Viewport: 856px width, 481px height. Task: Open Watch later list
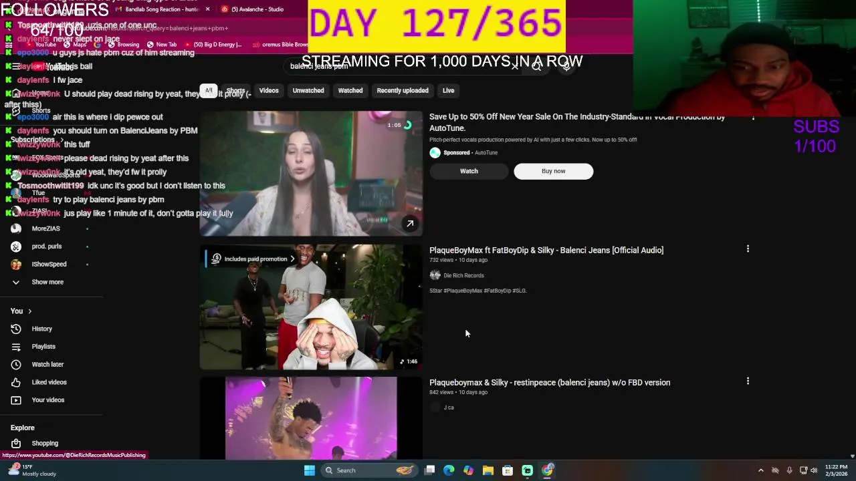47,364
